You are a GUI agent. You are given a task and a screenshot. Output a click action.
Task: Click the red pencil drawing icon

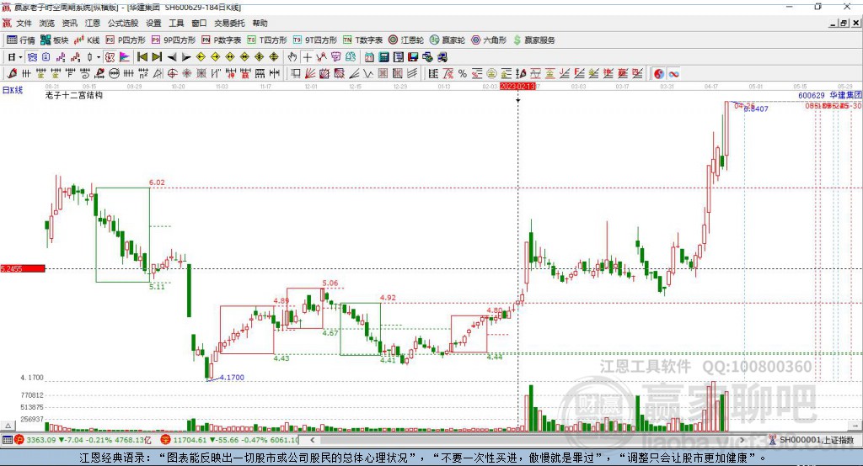point(12,74)
